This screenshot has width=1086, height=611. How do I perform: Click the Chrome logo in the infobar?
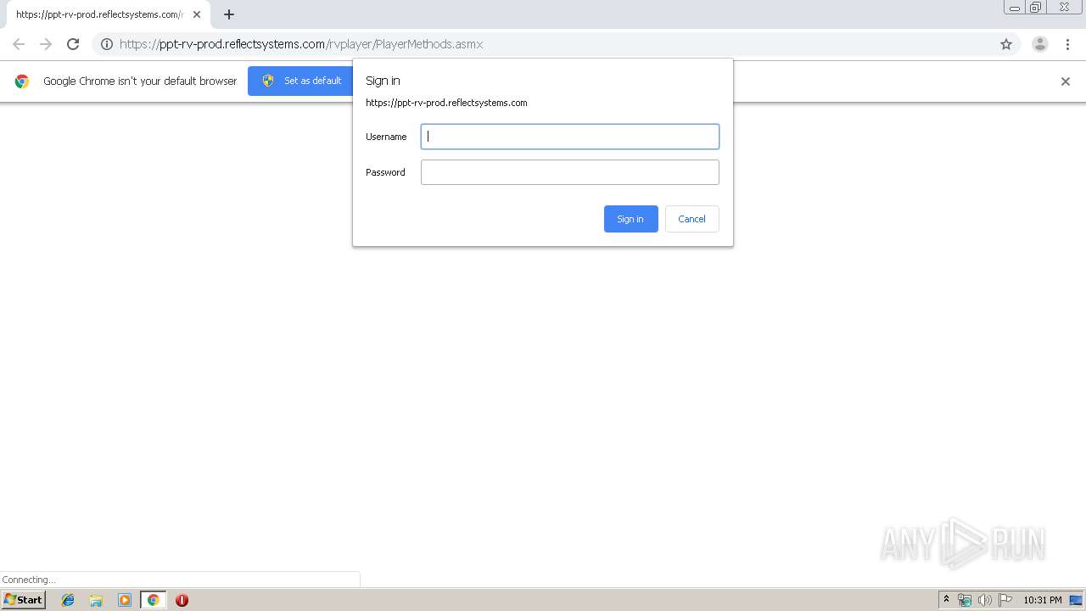click(x=22, y=81)
